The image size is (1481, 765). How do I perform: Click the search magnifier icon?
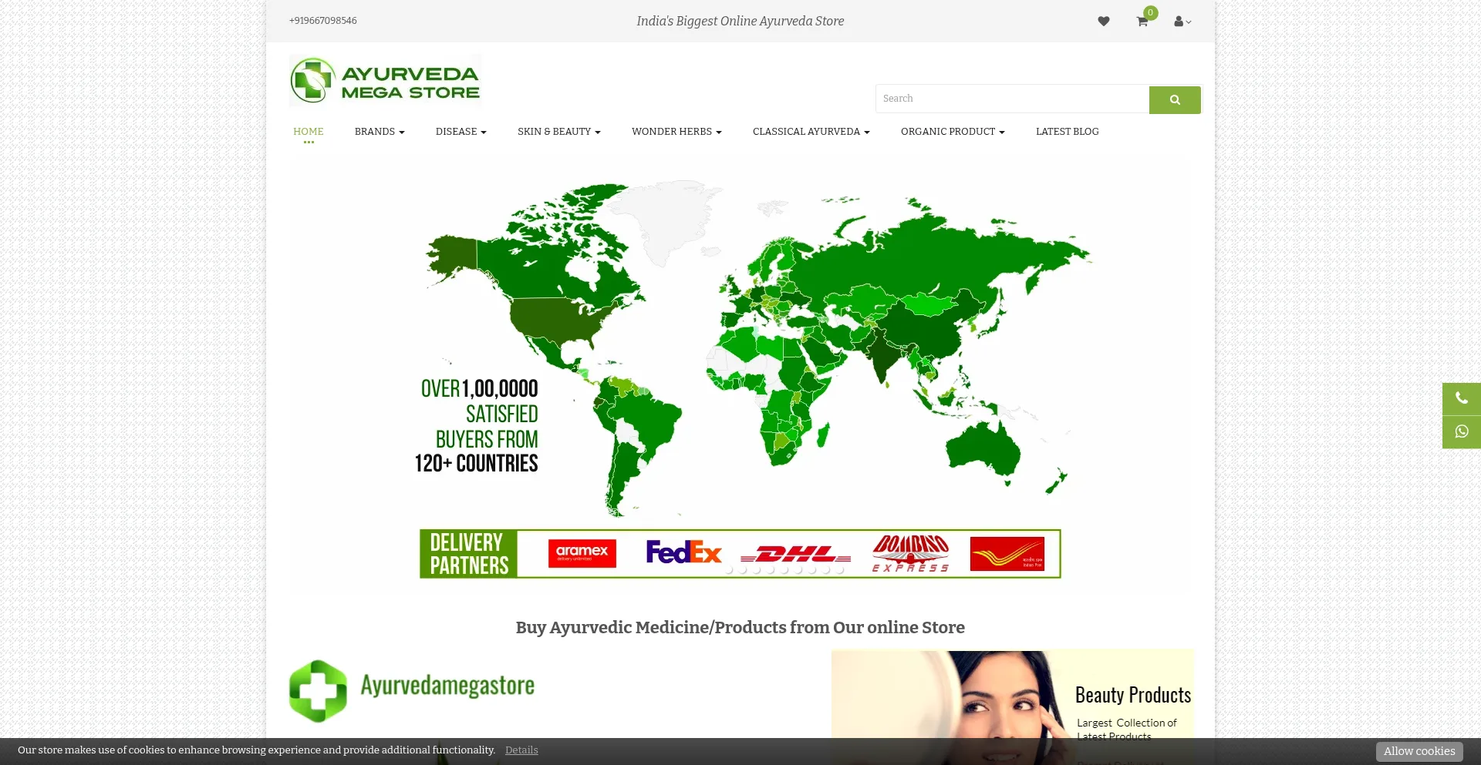pyautogui.click(x=1174, y=99)
